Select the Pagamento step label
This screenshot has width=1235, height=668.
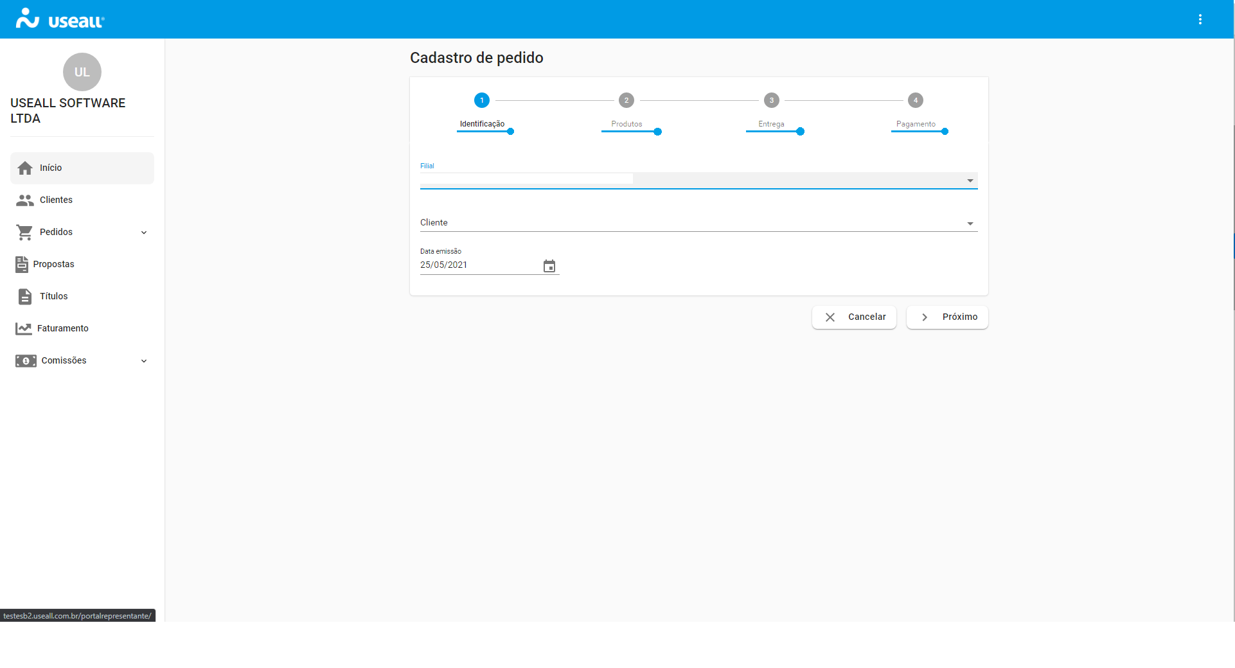(x=916, y=124)
